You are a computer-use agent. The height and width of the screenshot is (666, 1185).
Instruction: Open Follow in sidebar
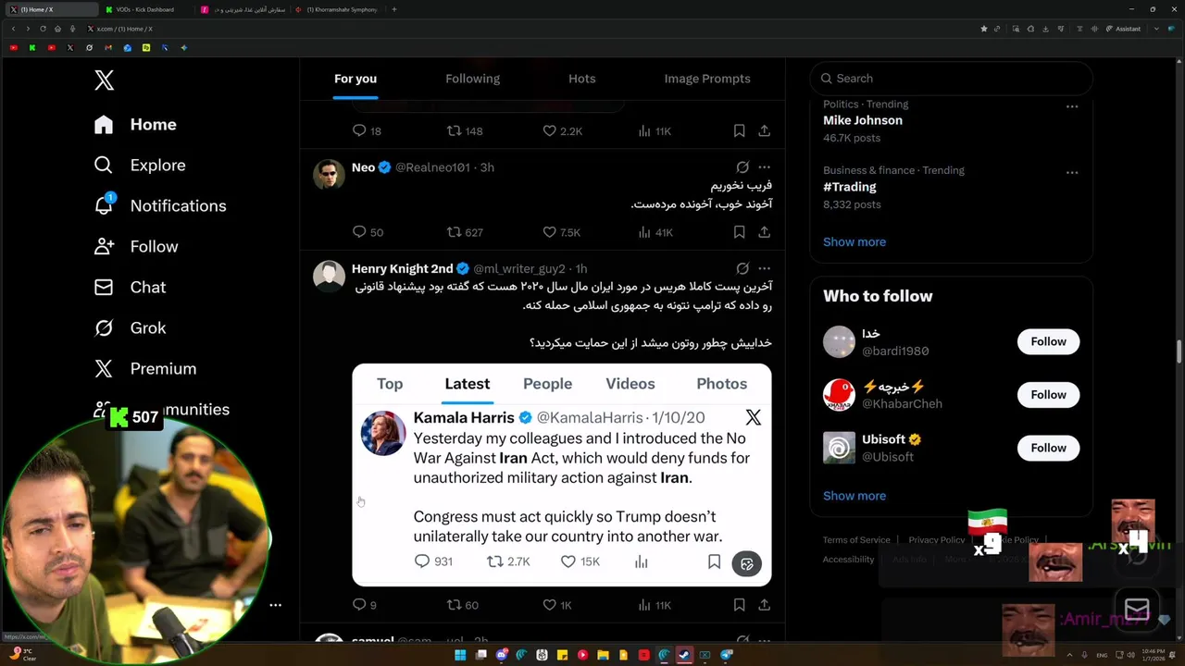click(136, 247)
